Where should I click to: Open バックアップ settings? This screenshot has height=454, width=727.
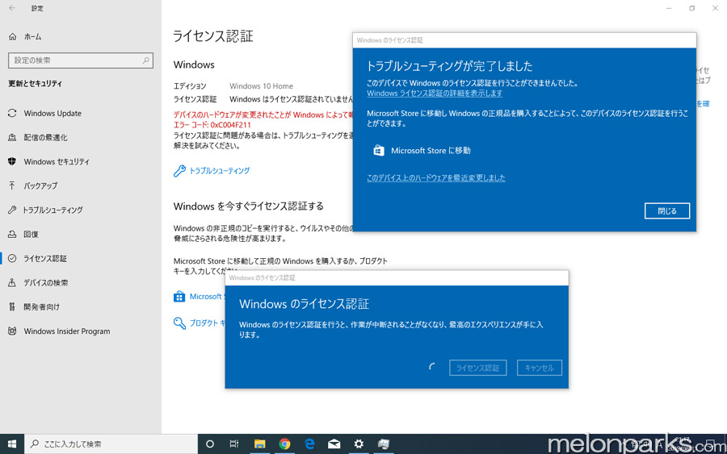(x=41, y=185)
